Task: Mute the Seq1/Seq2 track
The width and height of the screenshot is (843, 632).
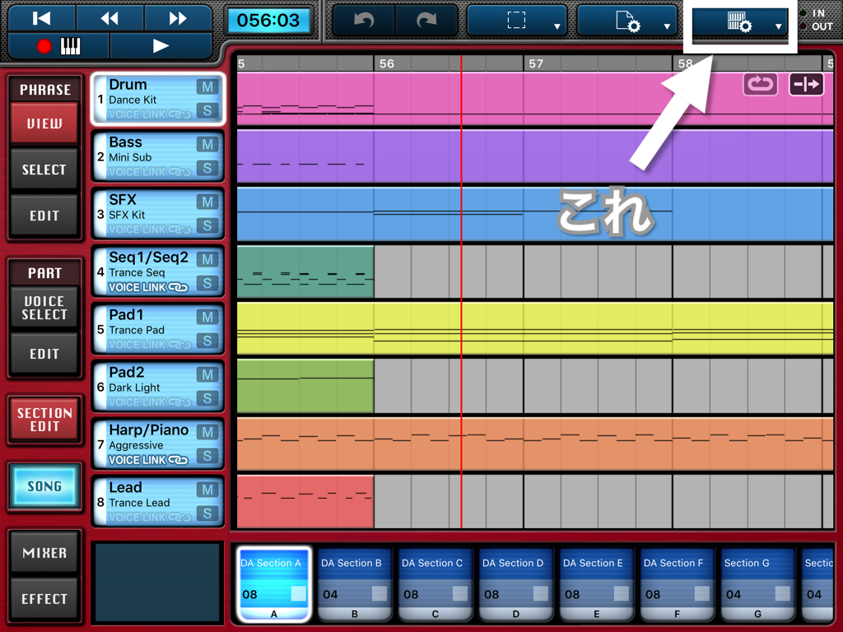Action: (x=207, y=259)
